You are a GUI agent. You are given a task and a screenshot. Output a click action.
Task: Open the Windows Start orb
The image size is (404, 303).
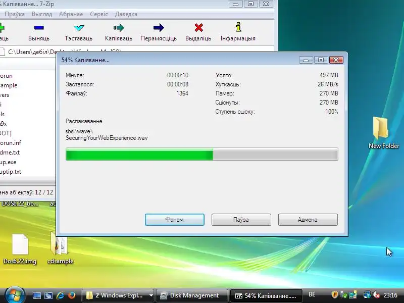click(x=14, y=295)
